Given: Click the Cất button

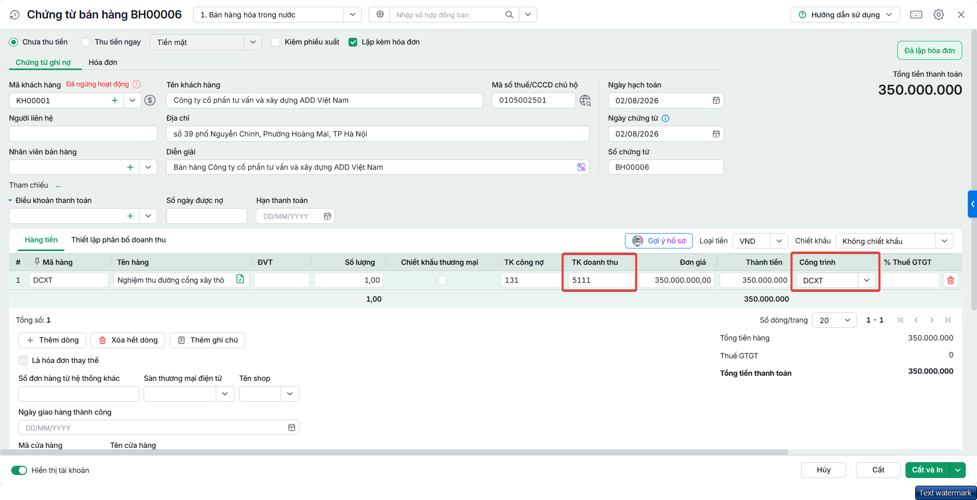Looking at the screenshot, I should (878, 470).
